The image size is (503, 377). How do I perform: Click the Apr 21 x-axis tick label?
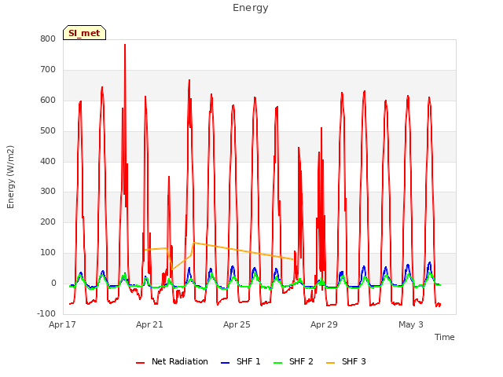click(x=149, y=324)
